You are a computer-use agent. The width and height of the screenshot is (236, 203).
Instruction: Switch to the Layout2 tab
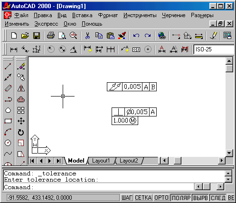[x=129, y=161]
